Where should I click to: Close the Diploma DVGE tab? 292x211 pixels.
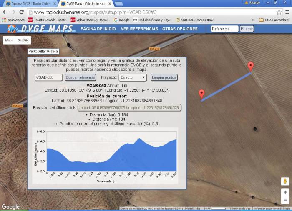[55, 3]
